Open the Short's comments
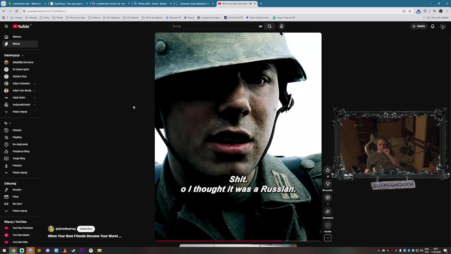Screen dimensions: 451x254 [328, 198]
